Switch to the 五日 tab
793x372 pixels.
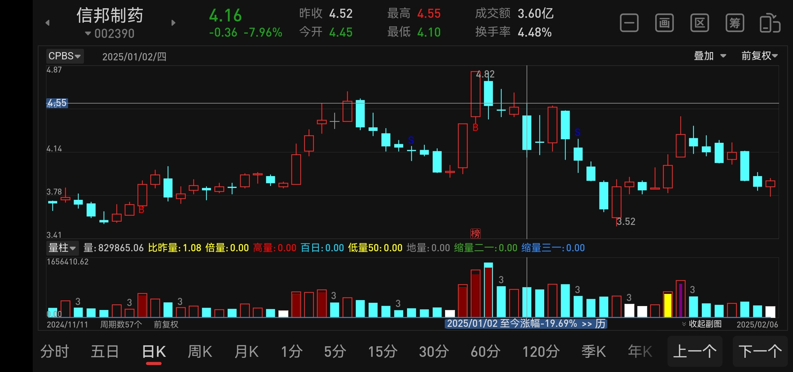point(105,352)
